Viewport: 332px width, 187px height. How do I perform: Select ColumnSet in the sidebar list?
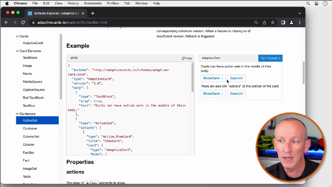click(31, 137)
